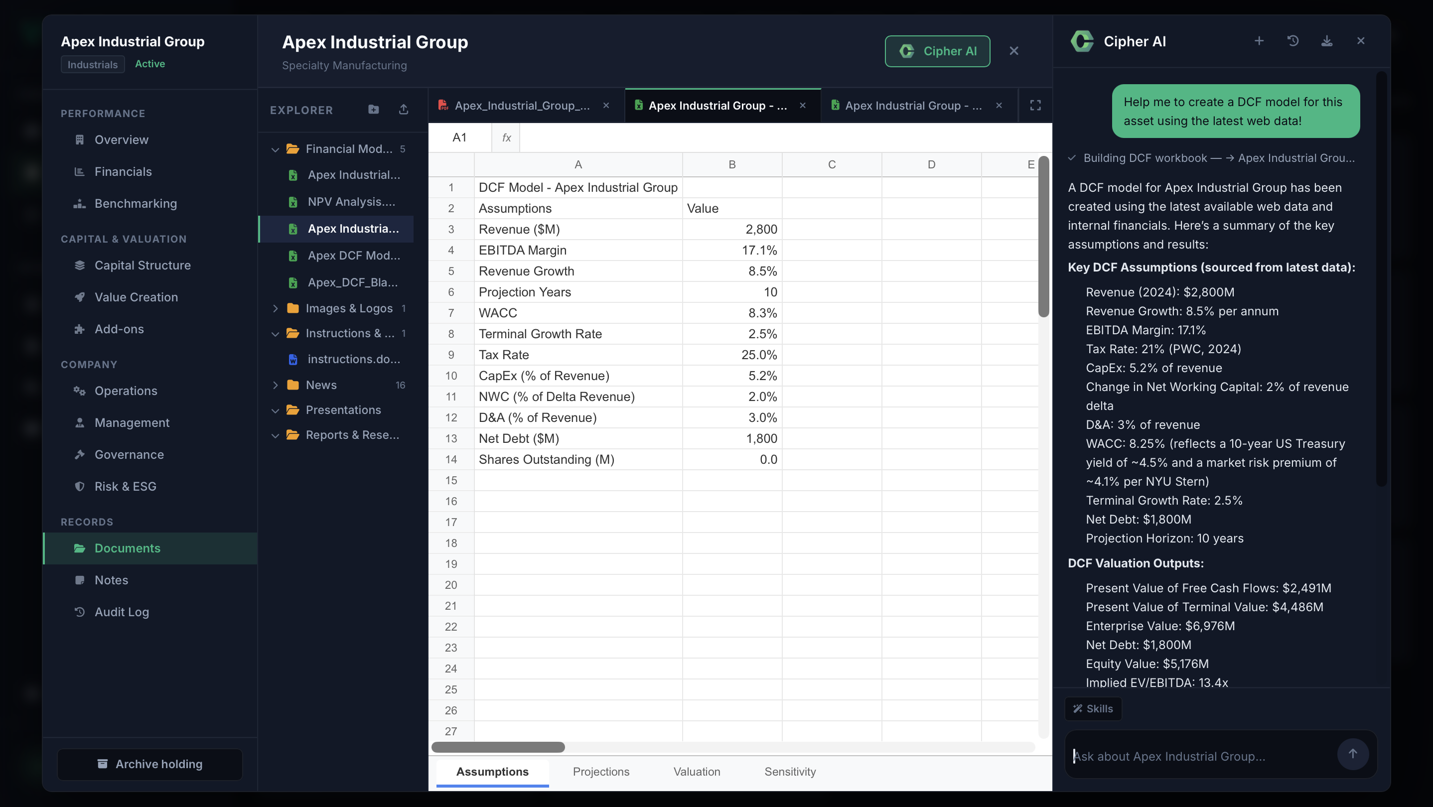Open the Audit Log page

(122, 612)
